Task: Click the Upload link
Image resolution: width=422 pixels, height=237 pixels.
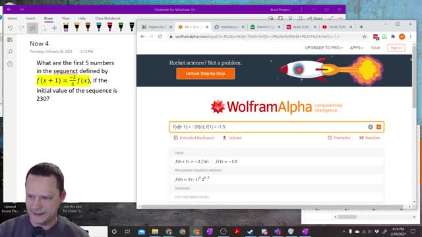Action: click(232, 138)
